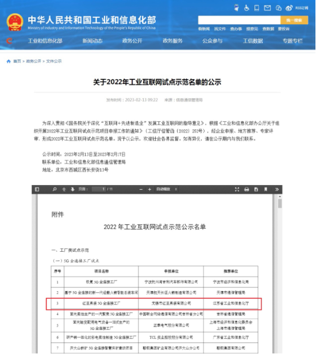
Task: Click the mobile phone version icon
Action: [257, 8]
